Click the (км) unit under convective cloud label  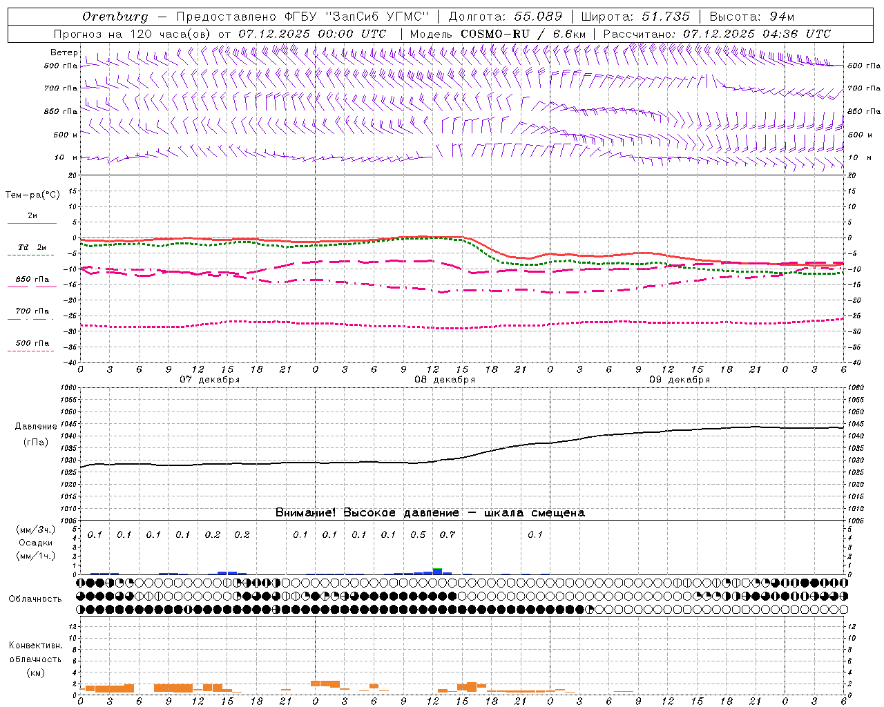click(35, 672)
